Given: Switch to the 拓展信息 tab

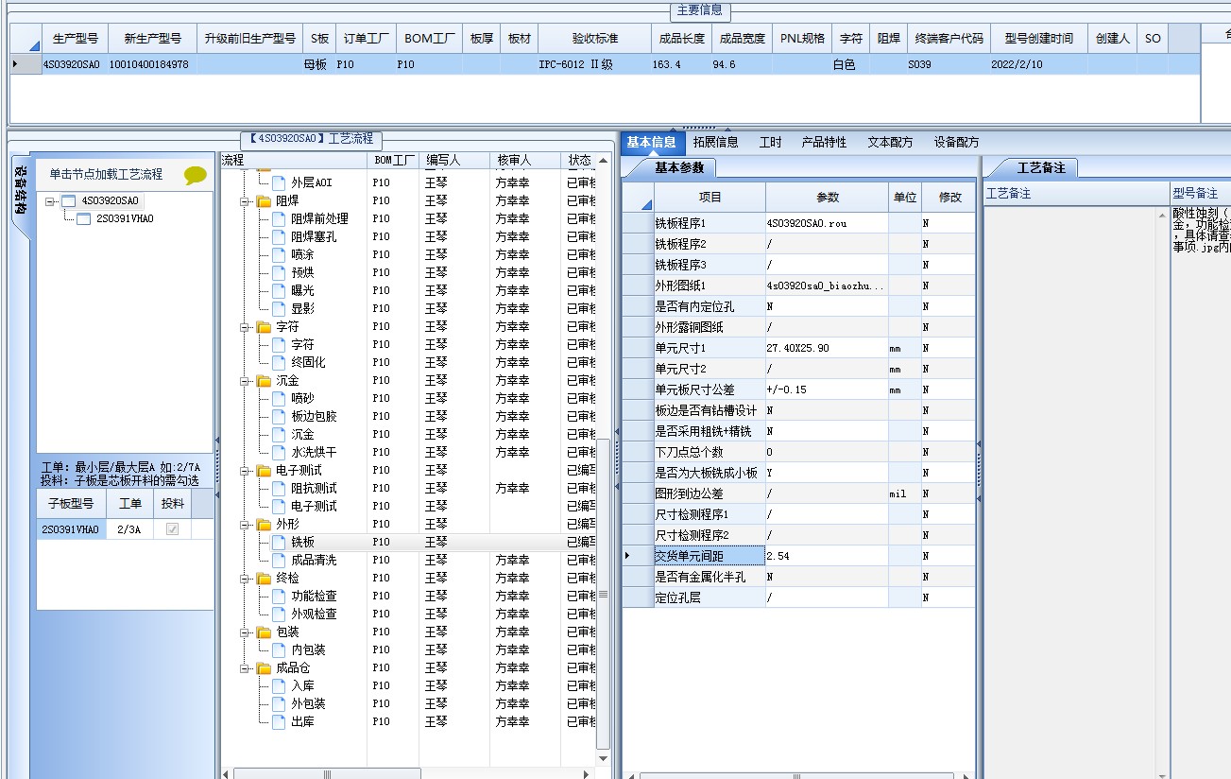Looking at the screenshot, I should pyautogui.click(x=715, y=142).
